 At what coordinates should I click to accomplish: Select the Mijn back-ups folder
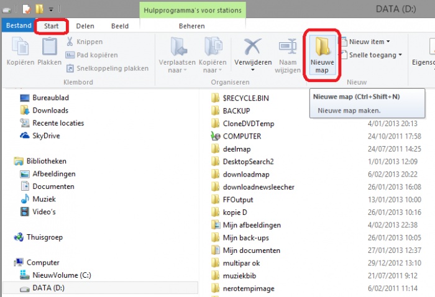coord(240,237)
